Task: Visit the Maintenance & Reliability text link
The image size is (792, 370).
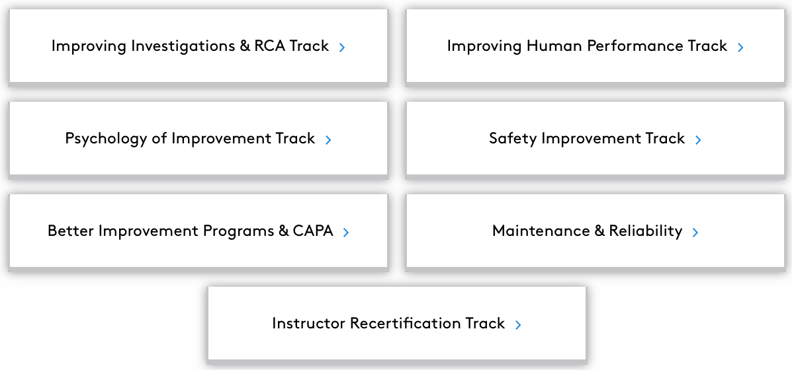Action: 587,231
